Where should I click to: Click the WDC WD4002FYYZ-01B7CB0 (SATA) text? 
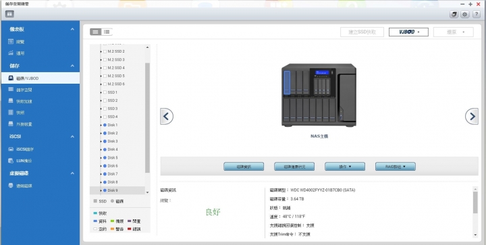(x=323, y=190)
